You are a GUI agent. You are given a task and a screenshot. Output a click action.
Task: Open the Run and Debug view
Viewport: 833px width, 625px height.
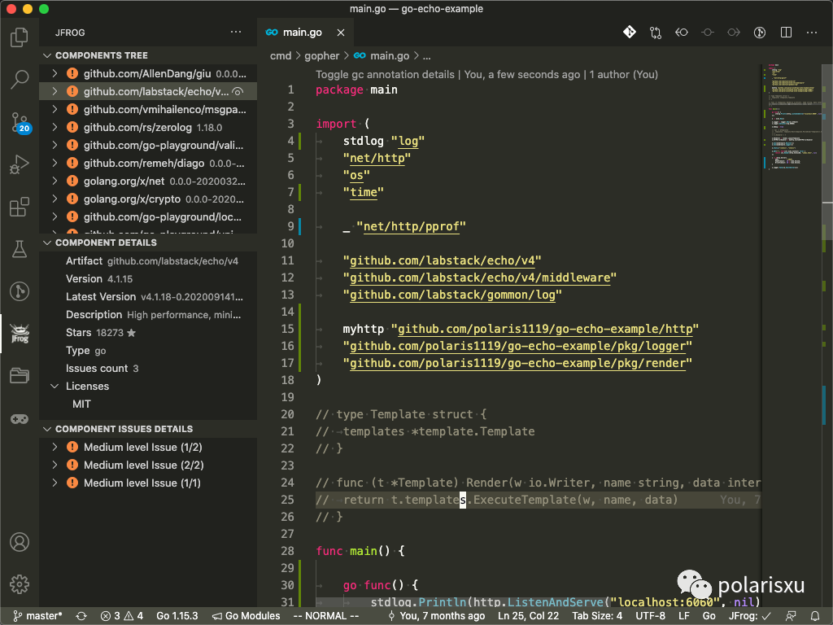pos(20,164)
